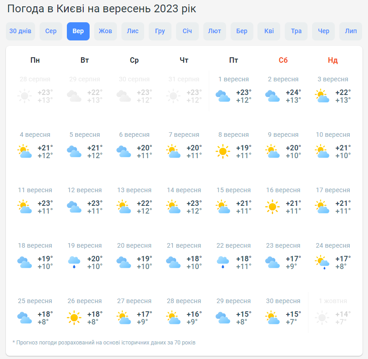Open the 30 днів forecast view
This screenshot has height=359, width=368.
[x=20, y=31]
